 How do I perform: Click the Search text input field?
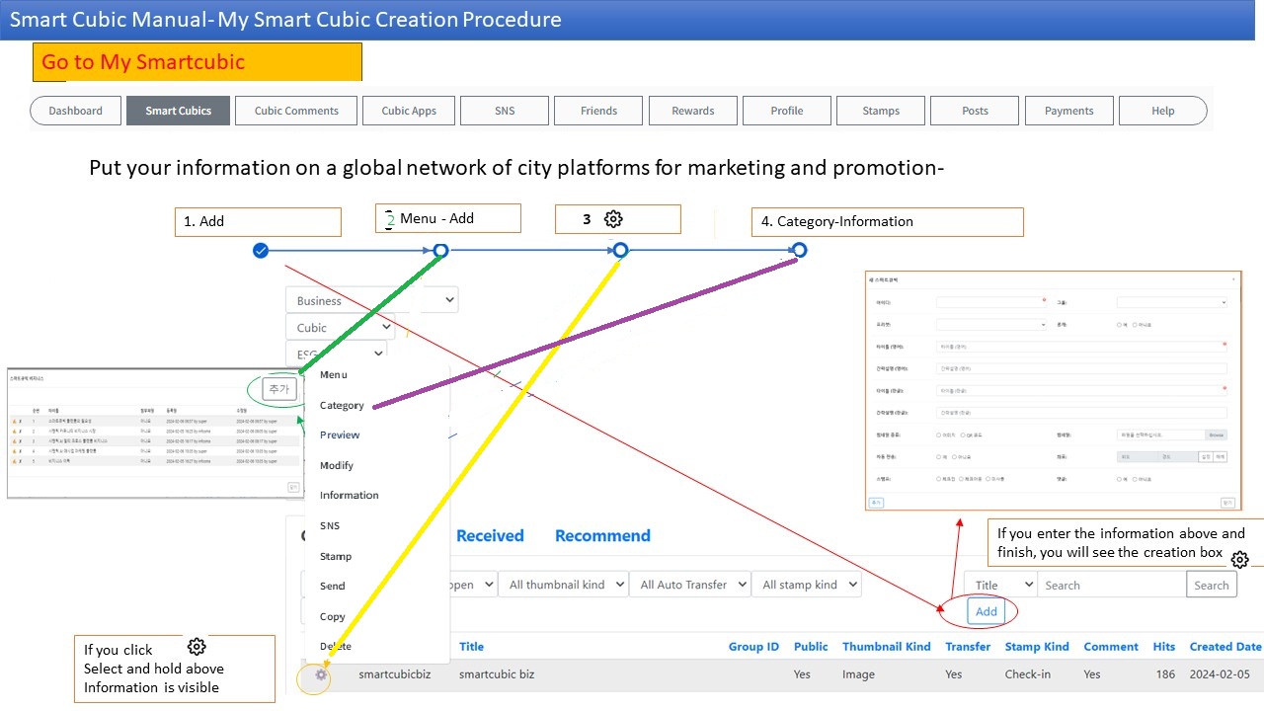click(1111, 585)
